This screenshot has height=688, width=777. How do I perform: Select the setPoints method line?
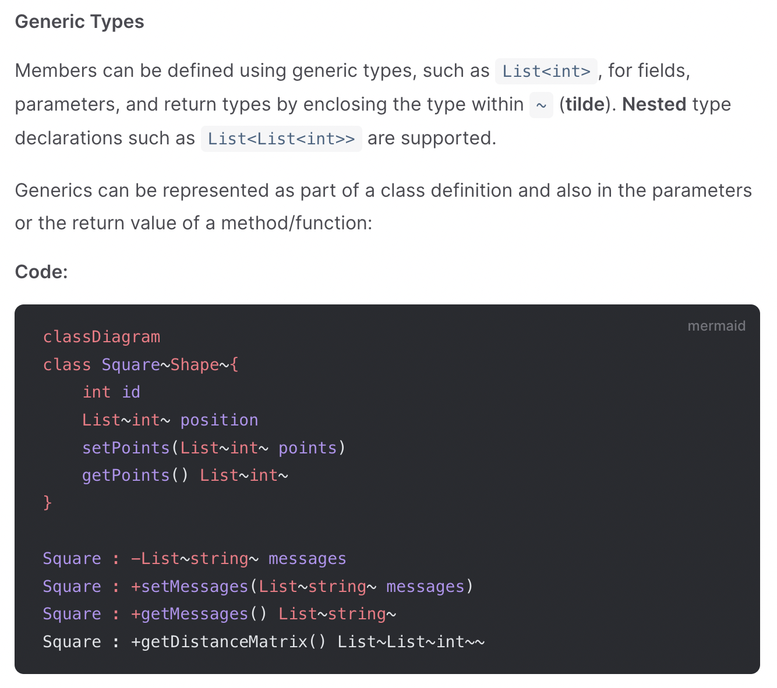213,448
